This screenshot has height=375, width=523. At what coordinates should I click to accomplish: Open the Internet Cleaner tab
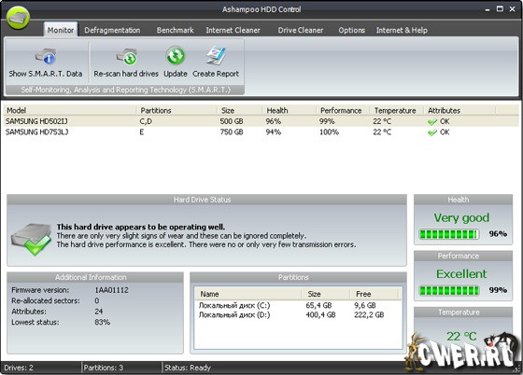(233, 30)
